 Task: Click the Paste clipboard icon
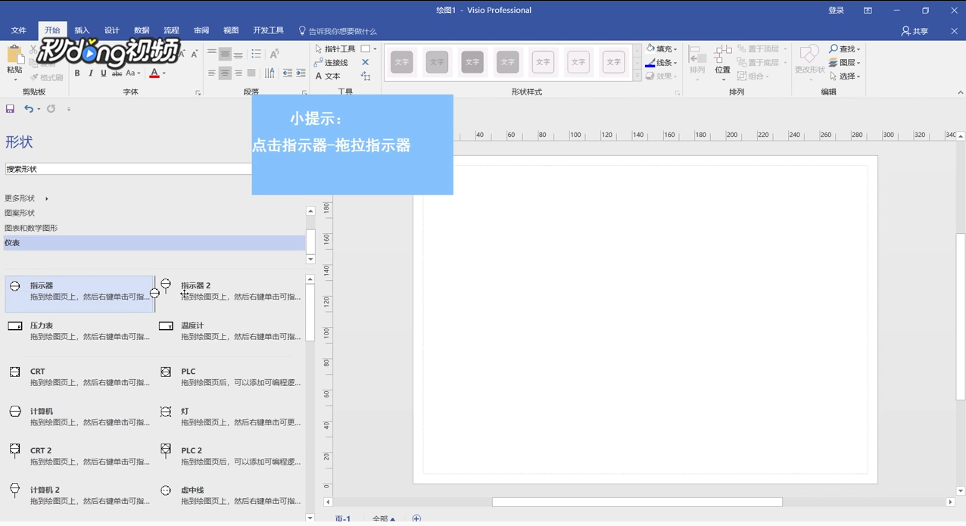pyautogui.click(x=14, y=55)
